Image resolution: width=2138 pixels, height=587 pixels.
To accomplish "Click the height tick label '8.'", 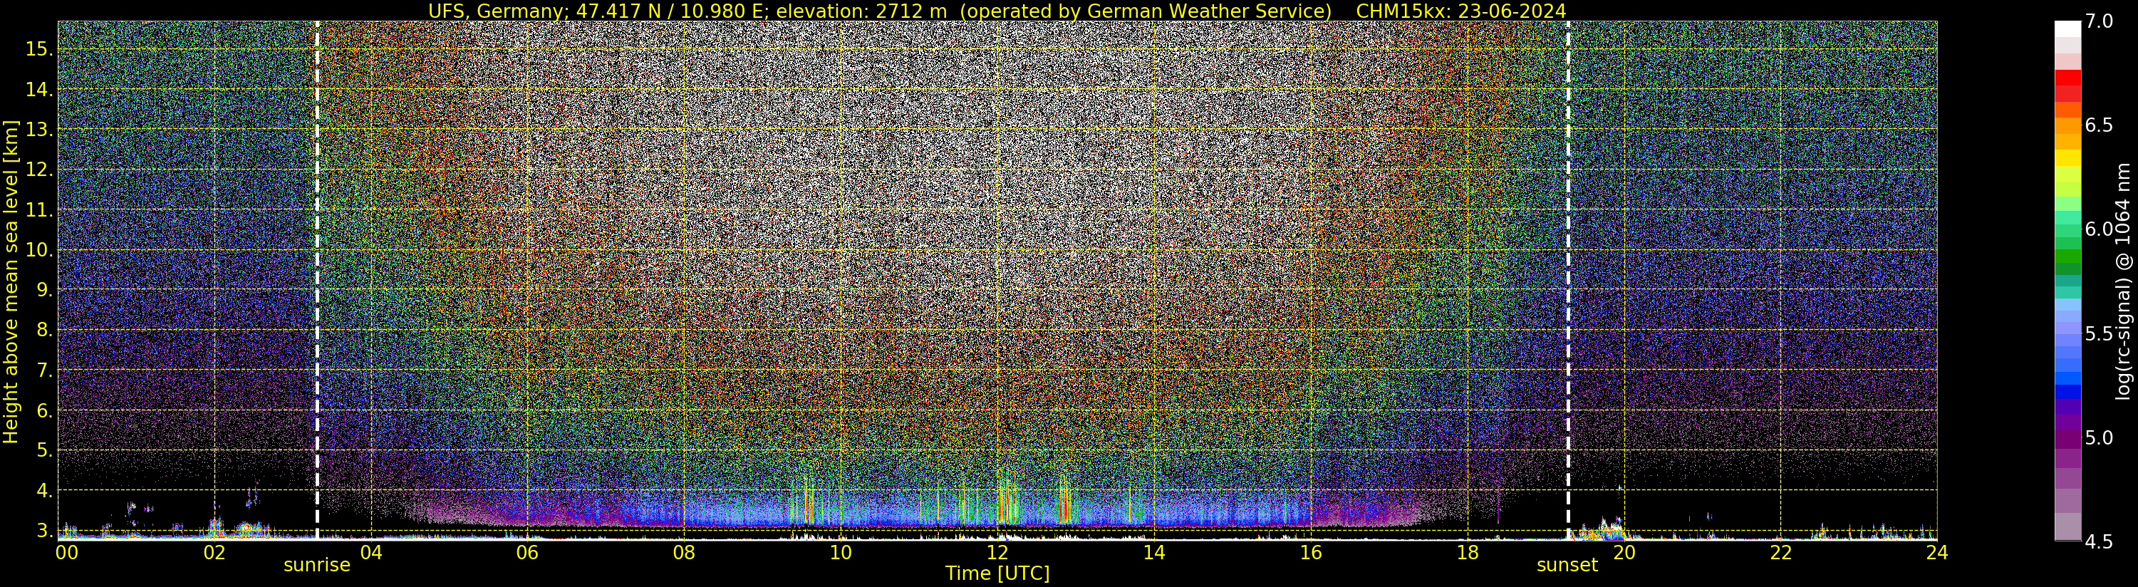I will pos(44,331).
